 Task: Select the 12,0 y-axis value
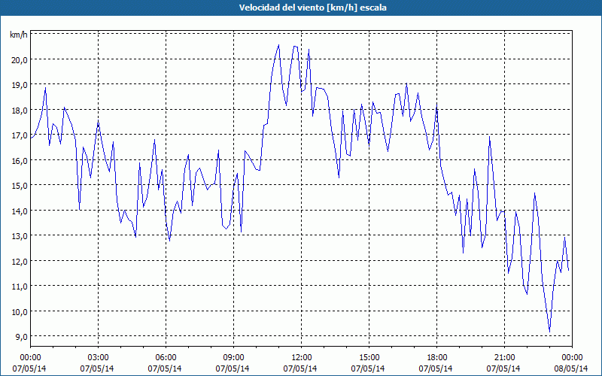click(20, 261)
